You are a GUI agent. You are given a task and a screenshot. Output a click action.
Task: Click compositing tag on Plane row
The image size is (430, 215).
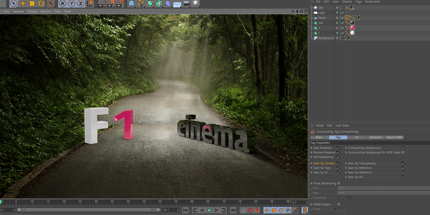pyautogui.click(x=347, y=17)
